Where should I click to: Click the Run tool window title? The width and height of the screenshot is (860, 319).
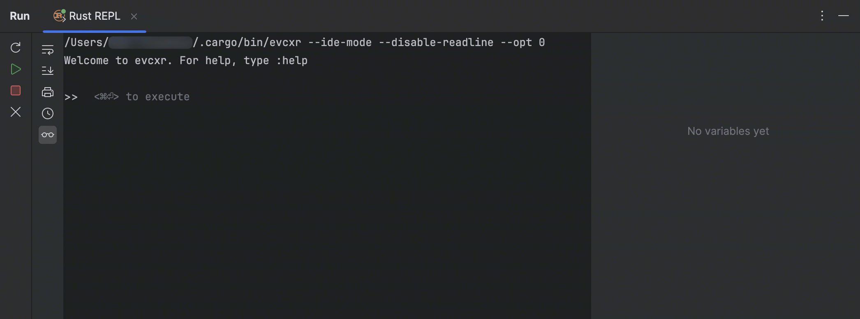(x=20, y=16)
